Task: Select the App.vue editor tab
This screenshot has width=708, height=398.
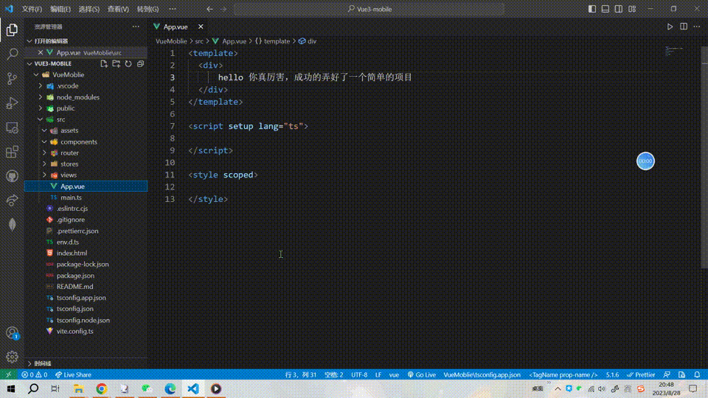Action: 176,27
